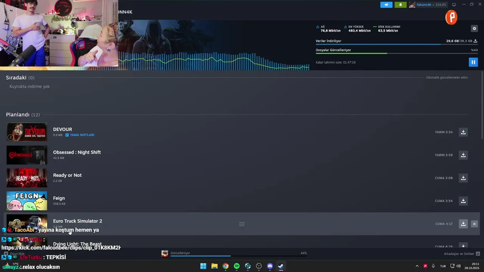This screenshot has width=484, height=272.
Task: Click DEVOUR scheduled time YARIN 3:34
Action: [444, 132]
